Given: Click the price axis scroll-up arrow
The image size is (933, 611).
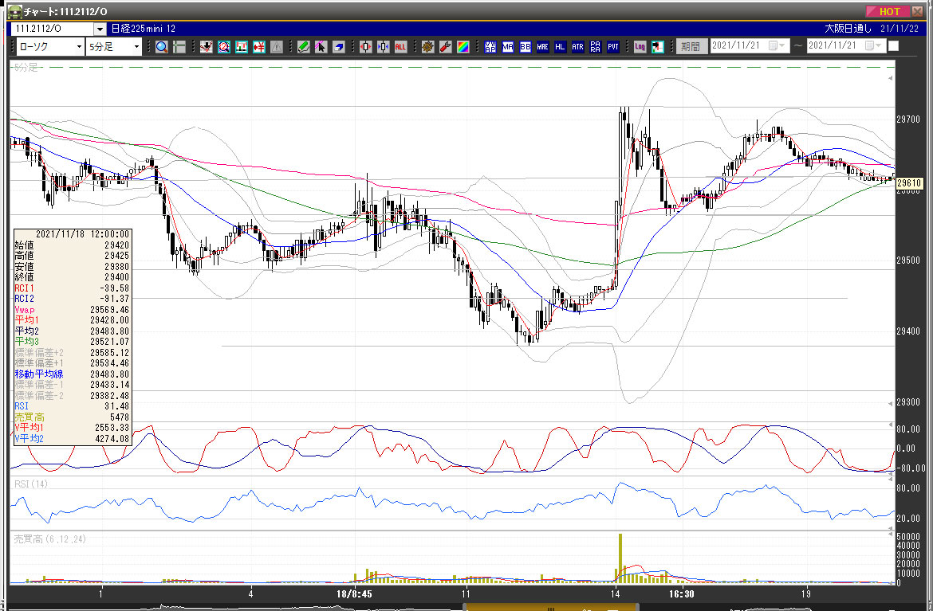Looking at the screenshot, I should (891, 78).
